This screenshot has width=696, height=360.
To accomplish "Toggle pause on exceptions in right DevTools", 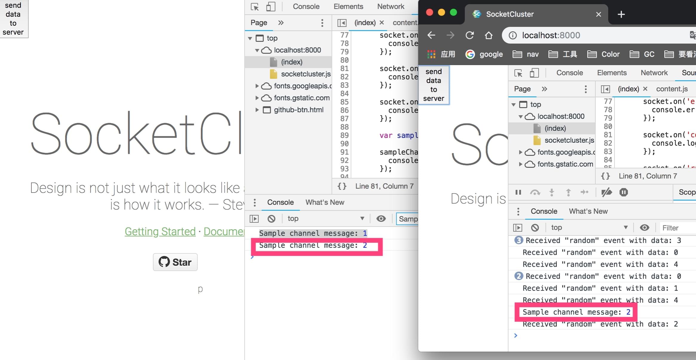I will coord(624,192).
